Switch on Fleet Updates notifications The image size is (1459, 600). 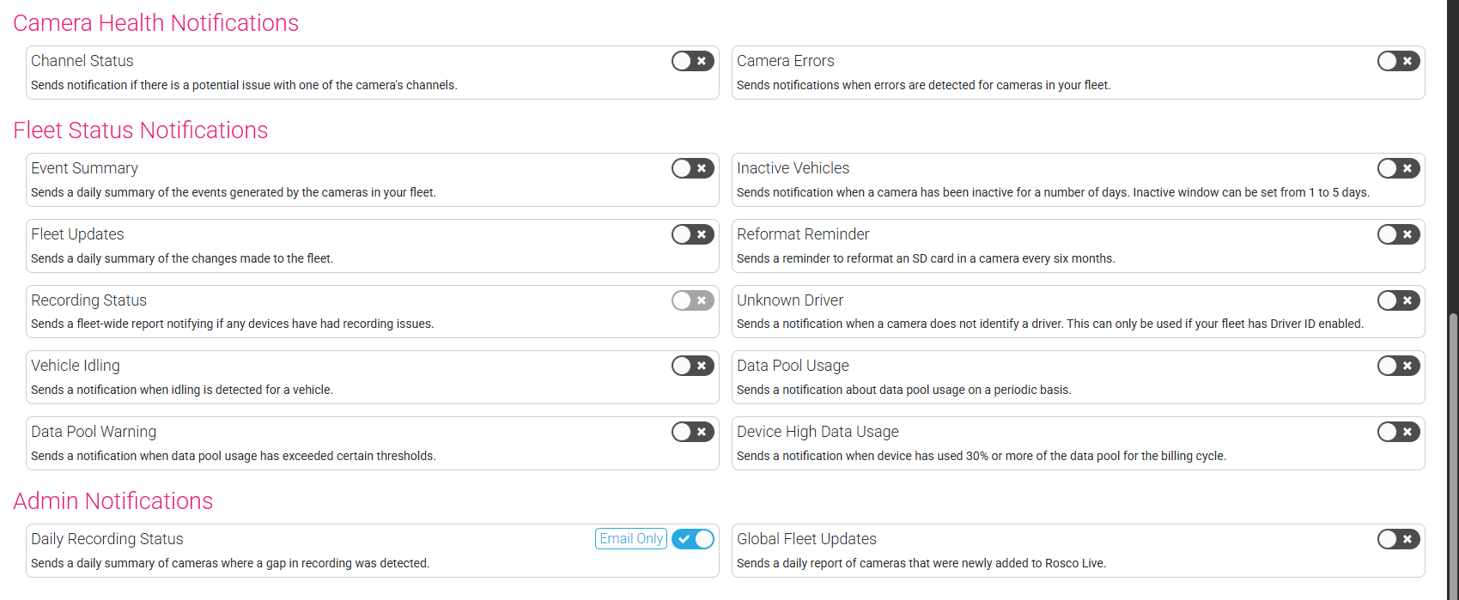coord(692,234)
